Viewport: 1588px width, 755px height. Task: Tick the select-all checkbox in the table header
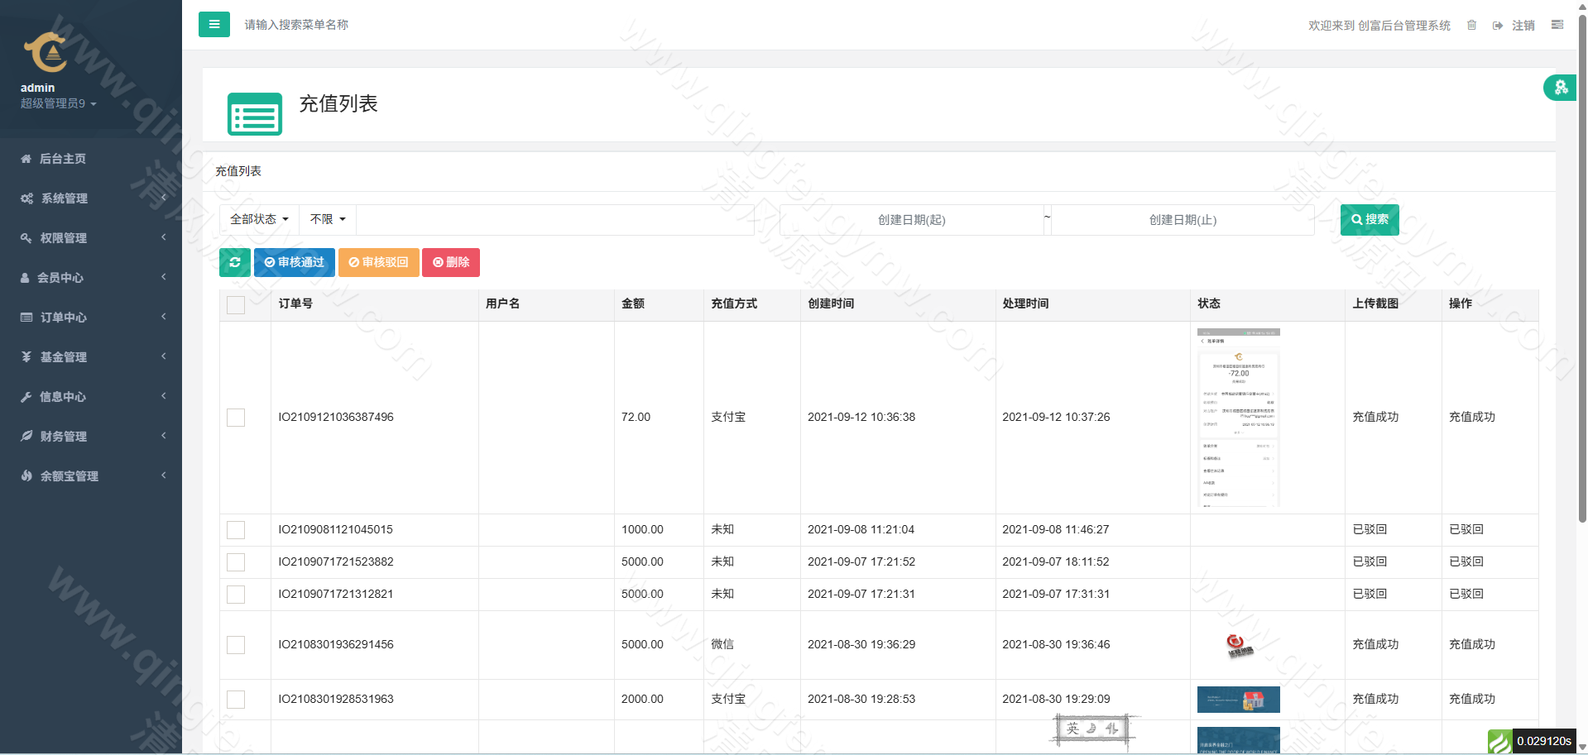point(236,304)
